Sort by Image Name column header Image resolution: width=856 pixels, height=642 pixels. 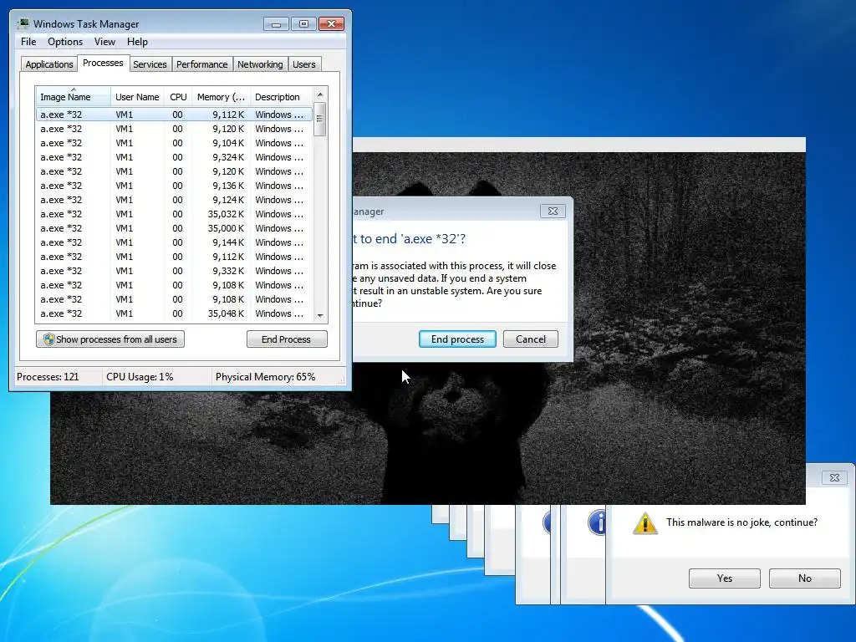coord(74,97)
